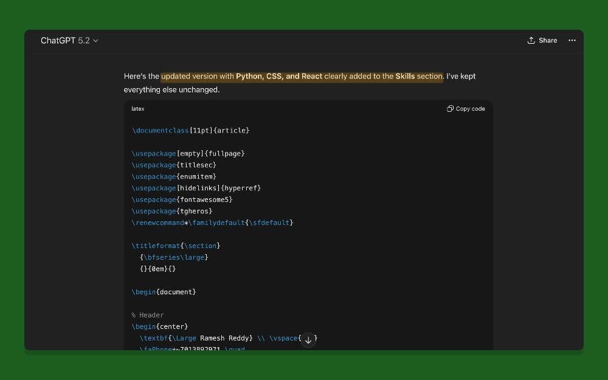Click the \renewcommand familydefault code line
Viewport: 608px width, 380px height.
pos(212,223)
